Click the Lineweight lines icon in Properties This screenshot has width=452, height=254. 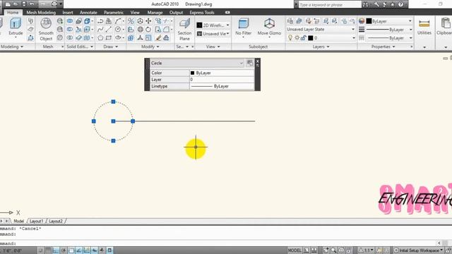point(362,30)
